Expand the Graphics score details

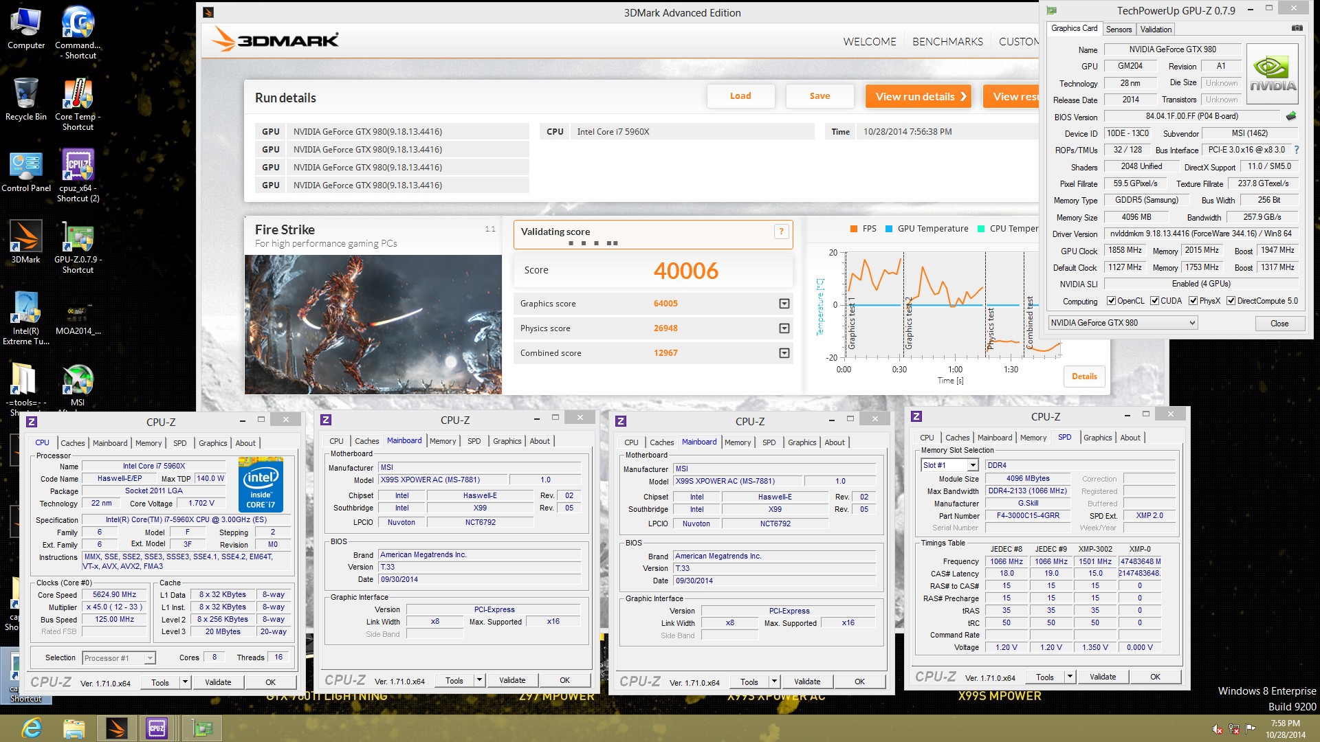(x=784, y=304)
